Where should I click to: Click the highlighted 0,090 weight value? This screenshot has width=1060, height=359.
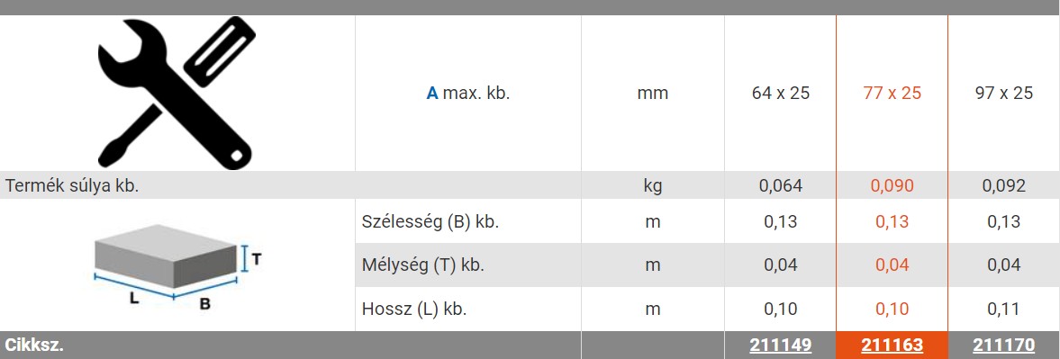point(892,186)
